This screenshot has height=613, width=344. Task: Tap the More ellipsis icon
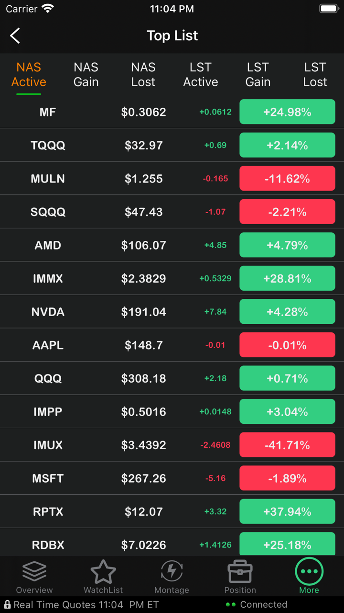coord(309,571)
